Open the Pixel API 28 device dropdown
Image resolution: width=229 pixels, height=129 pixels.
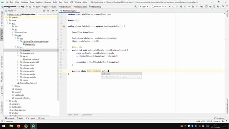click(159, 6)
